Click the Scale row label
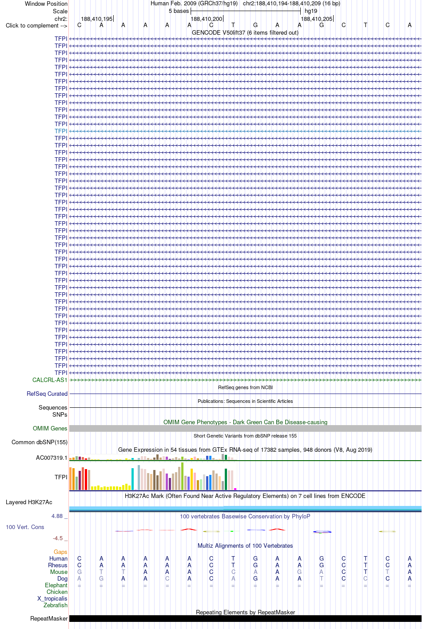422x629 pixels. tap(60, 11)
